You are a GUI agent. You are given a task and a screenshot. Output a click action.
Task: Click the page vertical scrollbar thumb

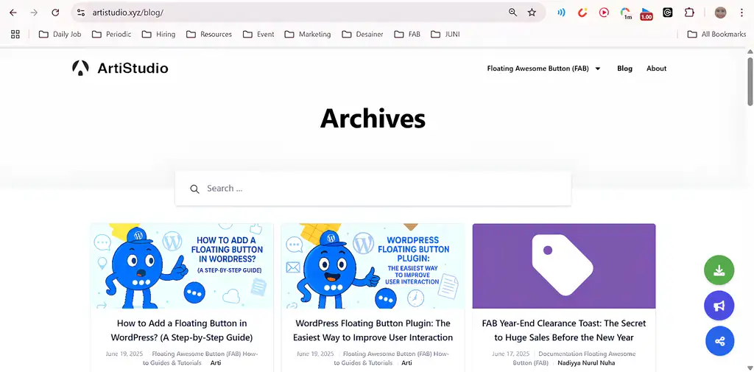(750, 81)
